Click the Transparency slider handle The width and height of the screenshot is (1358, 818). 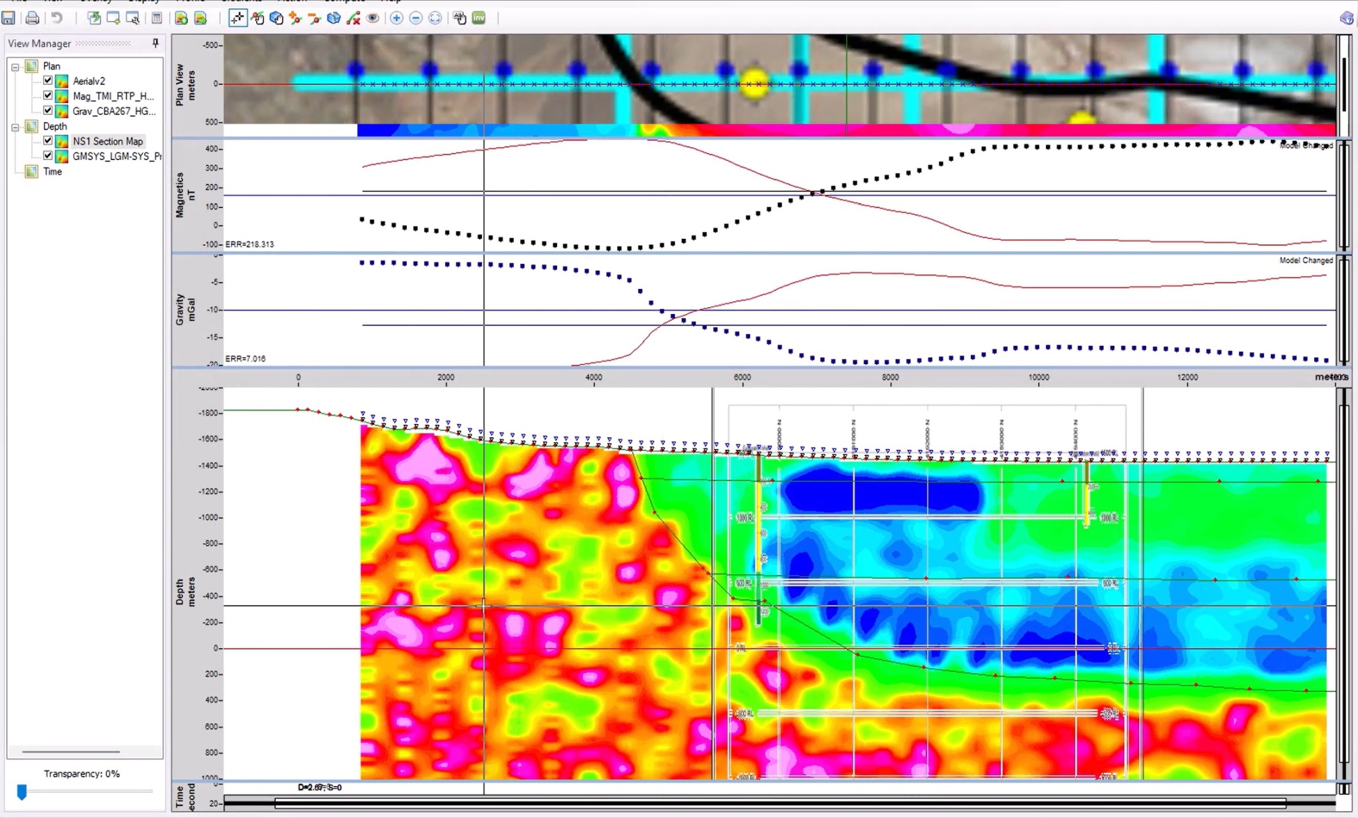pyautogui.click(x=22, y=792)
